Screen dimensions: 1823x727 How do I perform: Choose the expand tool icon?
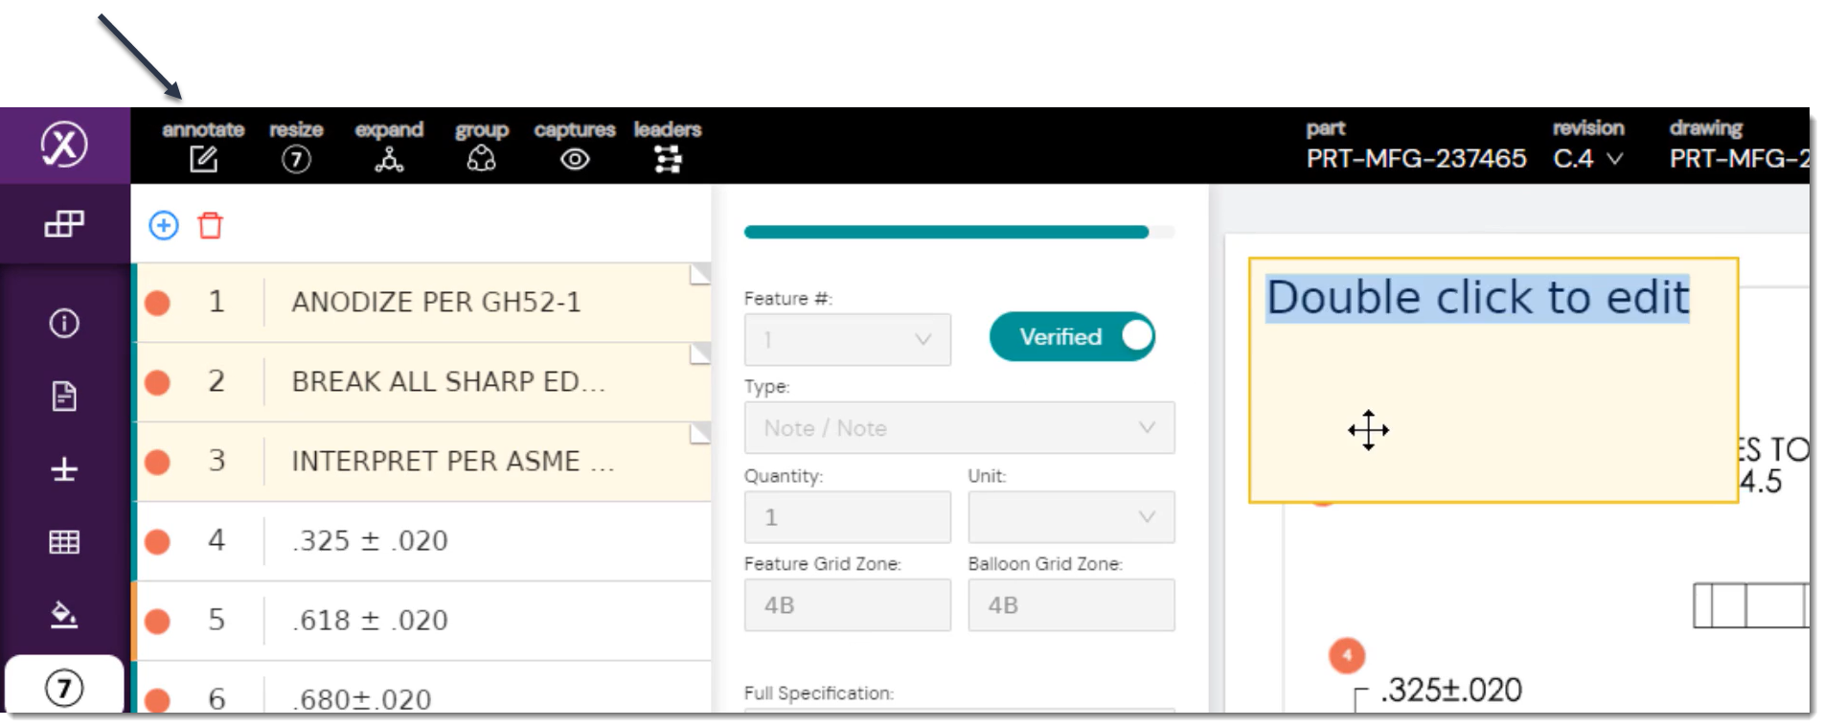pos(389,159)
